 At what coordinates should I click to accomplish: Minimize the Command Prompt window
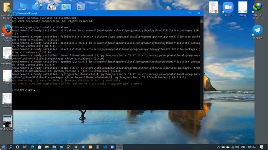181,13
